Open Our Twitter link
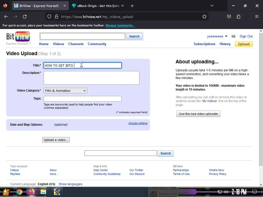 click(136, 170)
